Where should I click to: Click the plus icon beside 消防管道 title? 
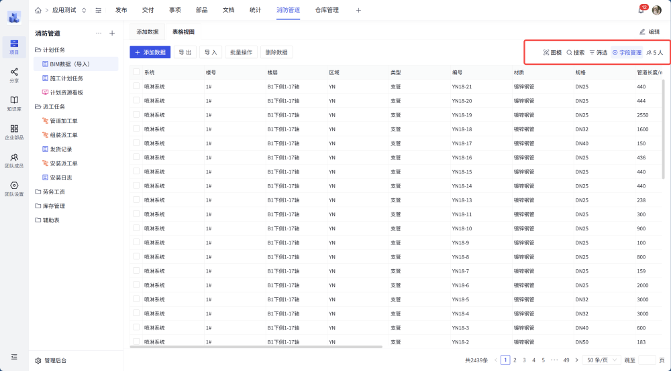(112, 33)
